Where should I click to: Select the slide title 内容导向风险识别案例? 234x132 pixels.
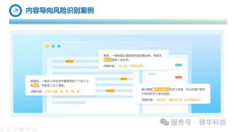tap(60, 11)
